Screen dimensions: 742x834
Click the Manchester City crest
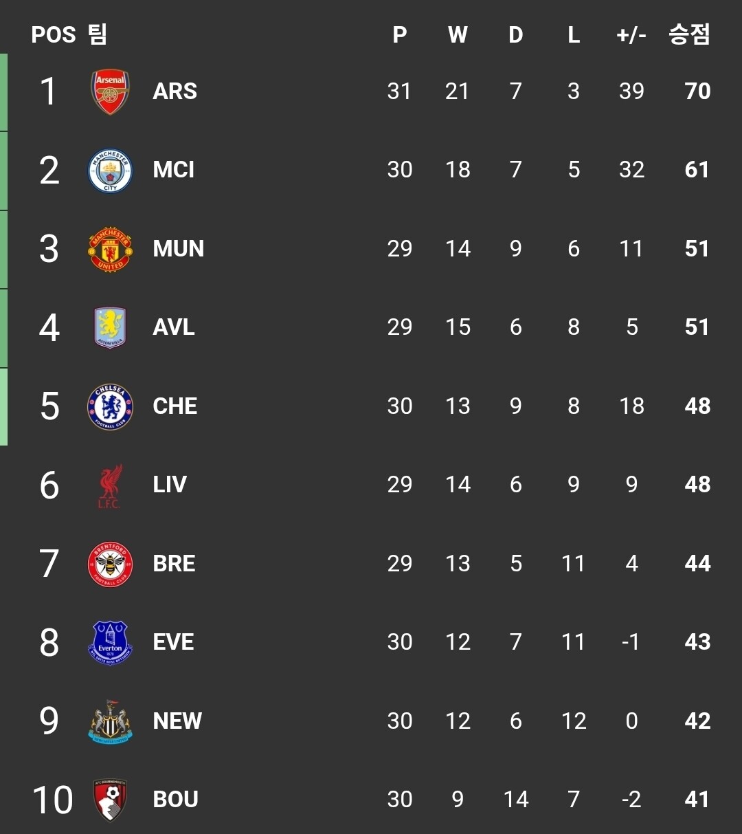(x=110, y=171)
